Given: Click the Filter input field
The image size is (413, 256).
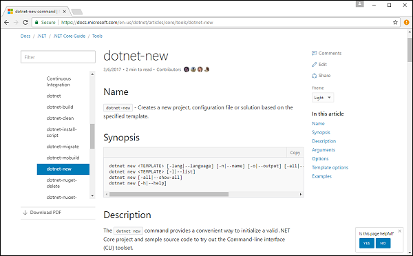Looking at the screenshot, I should 58,57.
